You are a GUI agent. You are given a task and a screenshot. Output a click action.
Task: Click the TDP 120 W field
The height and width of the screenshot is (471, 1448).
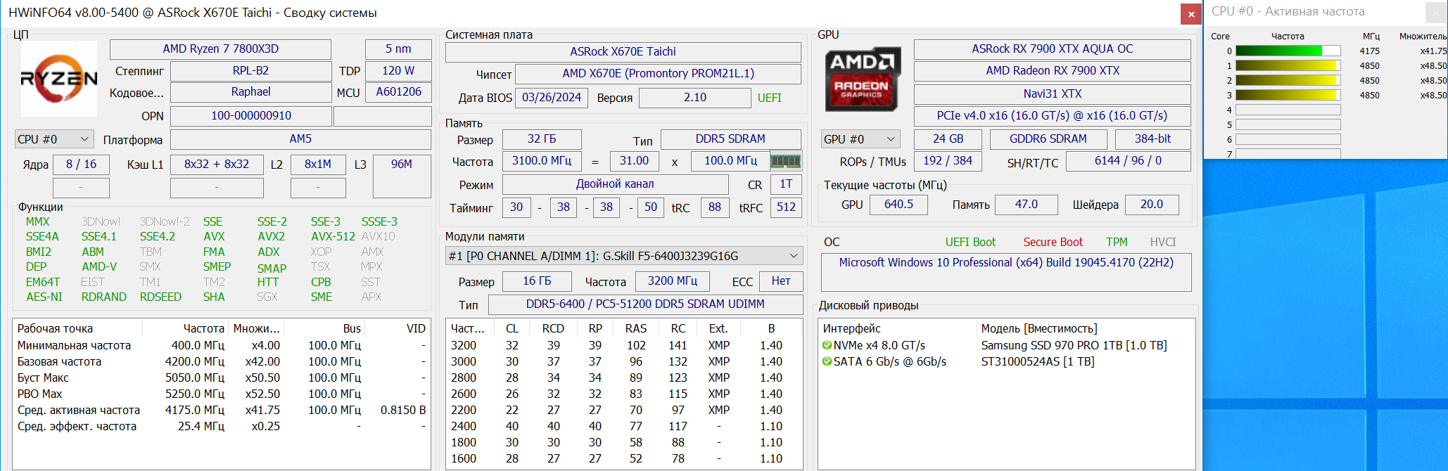pos(398,71)
